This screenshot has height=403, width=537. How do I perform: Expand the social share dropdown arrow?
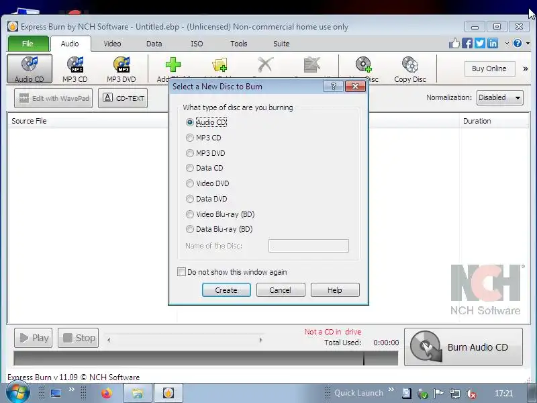click(x=507, y=43)
